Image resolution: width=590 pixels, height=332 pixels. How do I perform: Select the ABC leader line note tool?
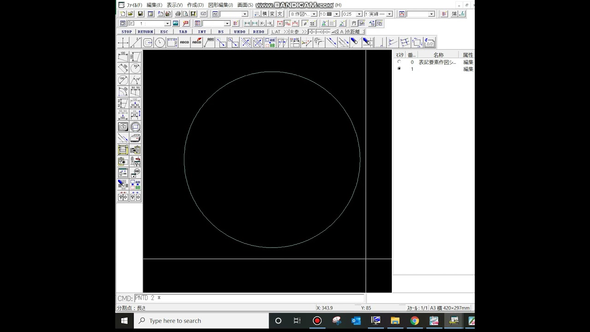click(209, 42)
